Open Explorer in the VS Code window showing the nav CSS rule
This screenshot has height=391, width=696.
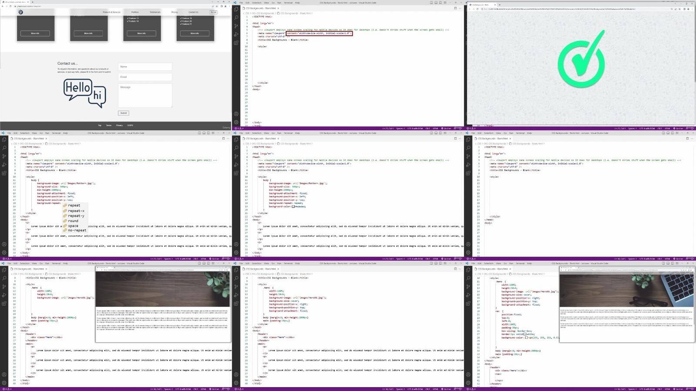point(468,270)
